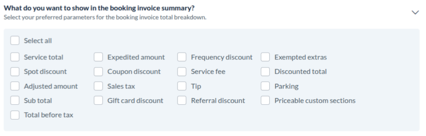Check the Referral discount box
Screen dimensions: 426x136
click(182, 100)
